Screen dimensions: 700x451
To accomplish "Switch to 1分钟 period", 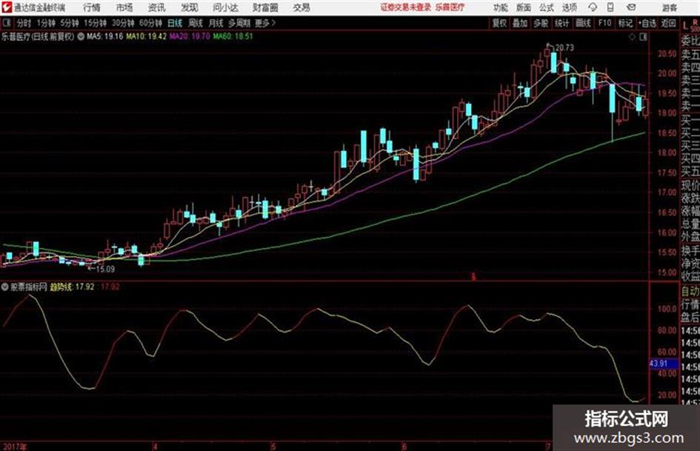I will pos(45,23).
